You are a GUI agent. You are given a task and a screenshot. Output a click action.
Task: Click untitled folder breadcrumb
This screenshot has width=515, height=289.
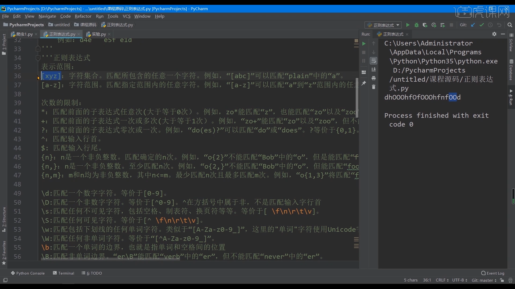tap(59, 25)
